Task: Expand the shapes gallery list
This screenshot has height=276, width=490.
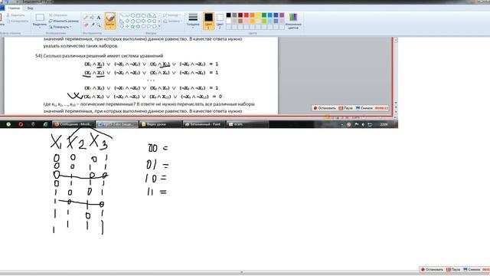Action: [159, 26]
